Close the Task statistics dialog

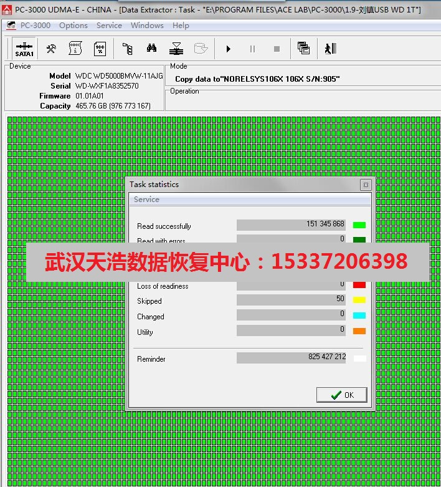(x=366, y=185)
